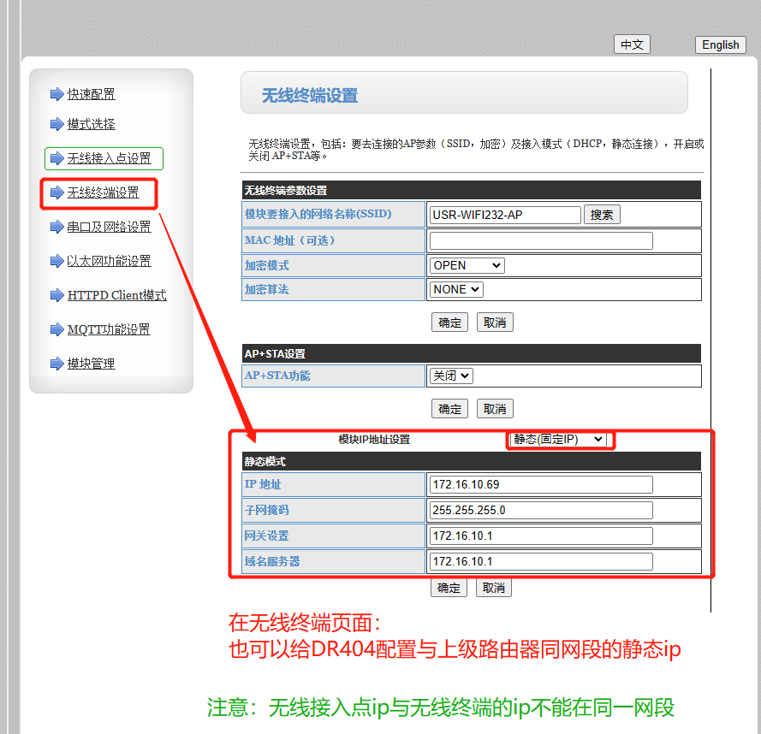The image size is (761, 734).
Task: Cancel the AP+STA settings with 取消
Action: tap(495, 409)
